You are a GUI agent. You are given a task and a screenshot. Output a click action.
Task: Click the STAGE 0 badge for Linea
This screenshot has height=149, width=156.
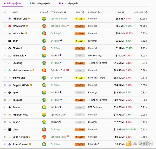(80, 129)
